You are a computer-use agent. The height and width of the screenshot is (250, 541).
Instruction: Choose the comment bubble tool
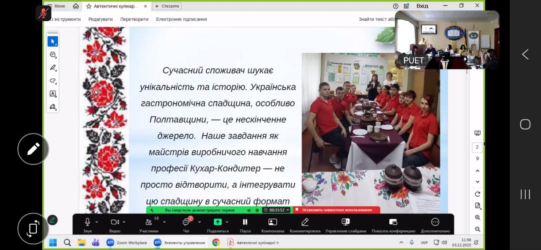pos(53,55)
